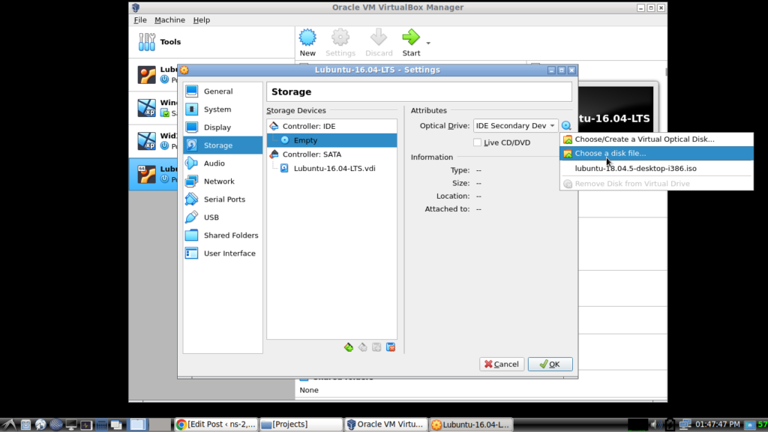Open Network settings in the sidebar
The height and width of the screenshot is (432, 768).
(x=217, y=181)
